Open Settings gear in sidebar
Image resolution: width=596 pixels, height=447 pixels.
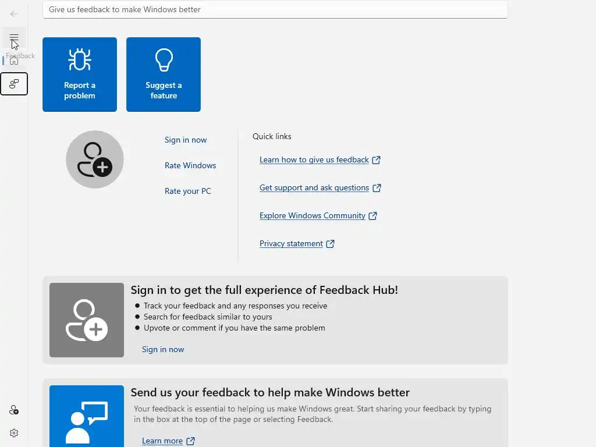[14, 433]
